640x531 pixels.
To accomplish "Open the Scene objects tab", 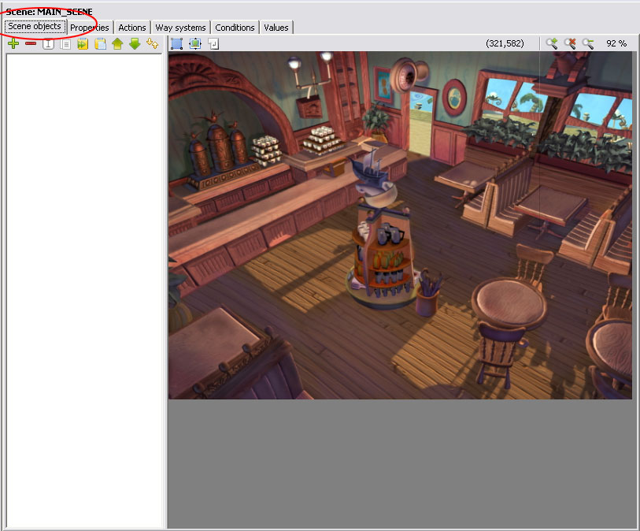I will [35, 27].
